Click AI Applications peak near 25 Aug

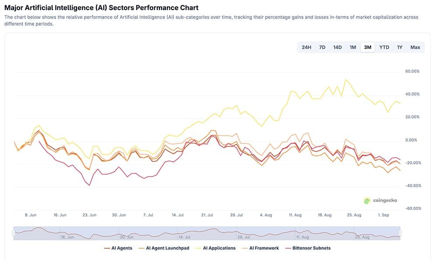[x=346, y=80]
